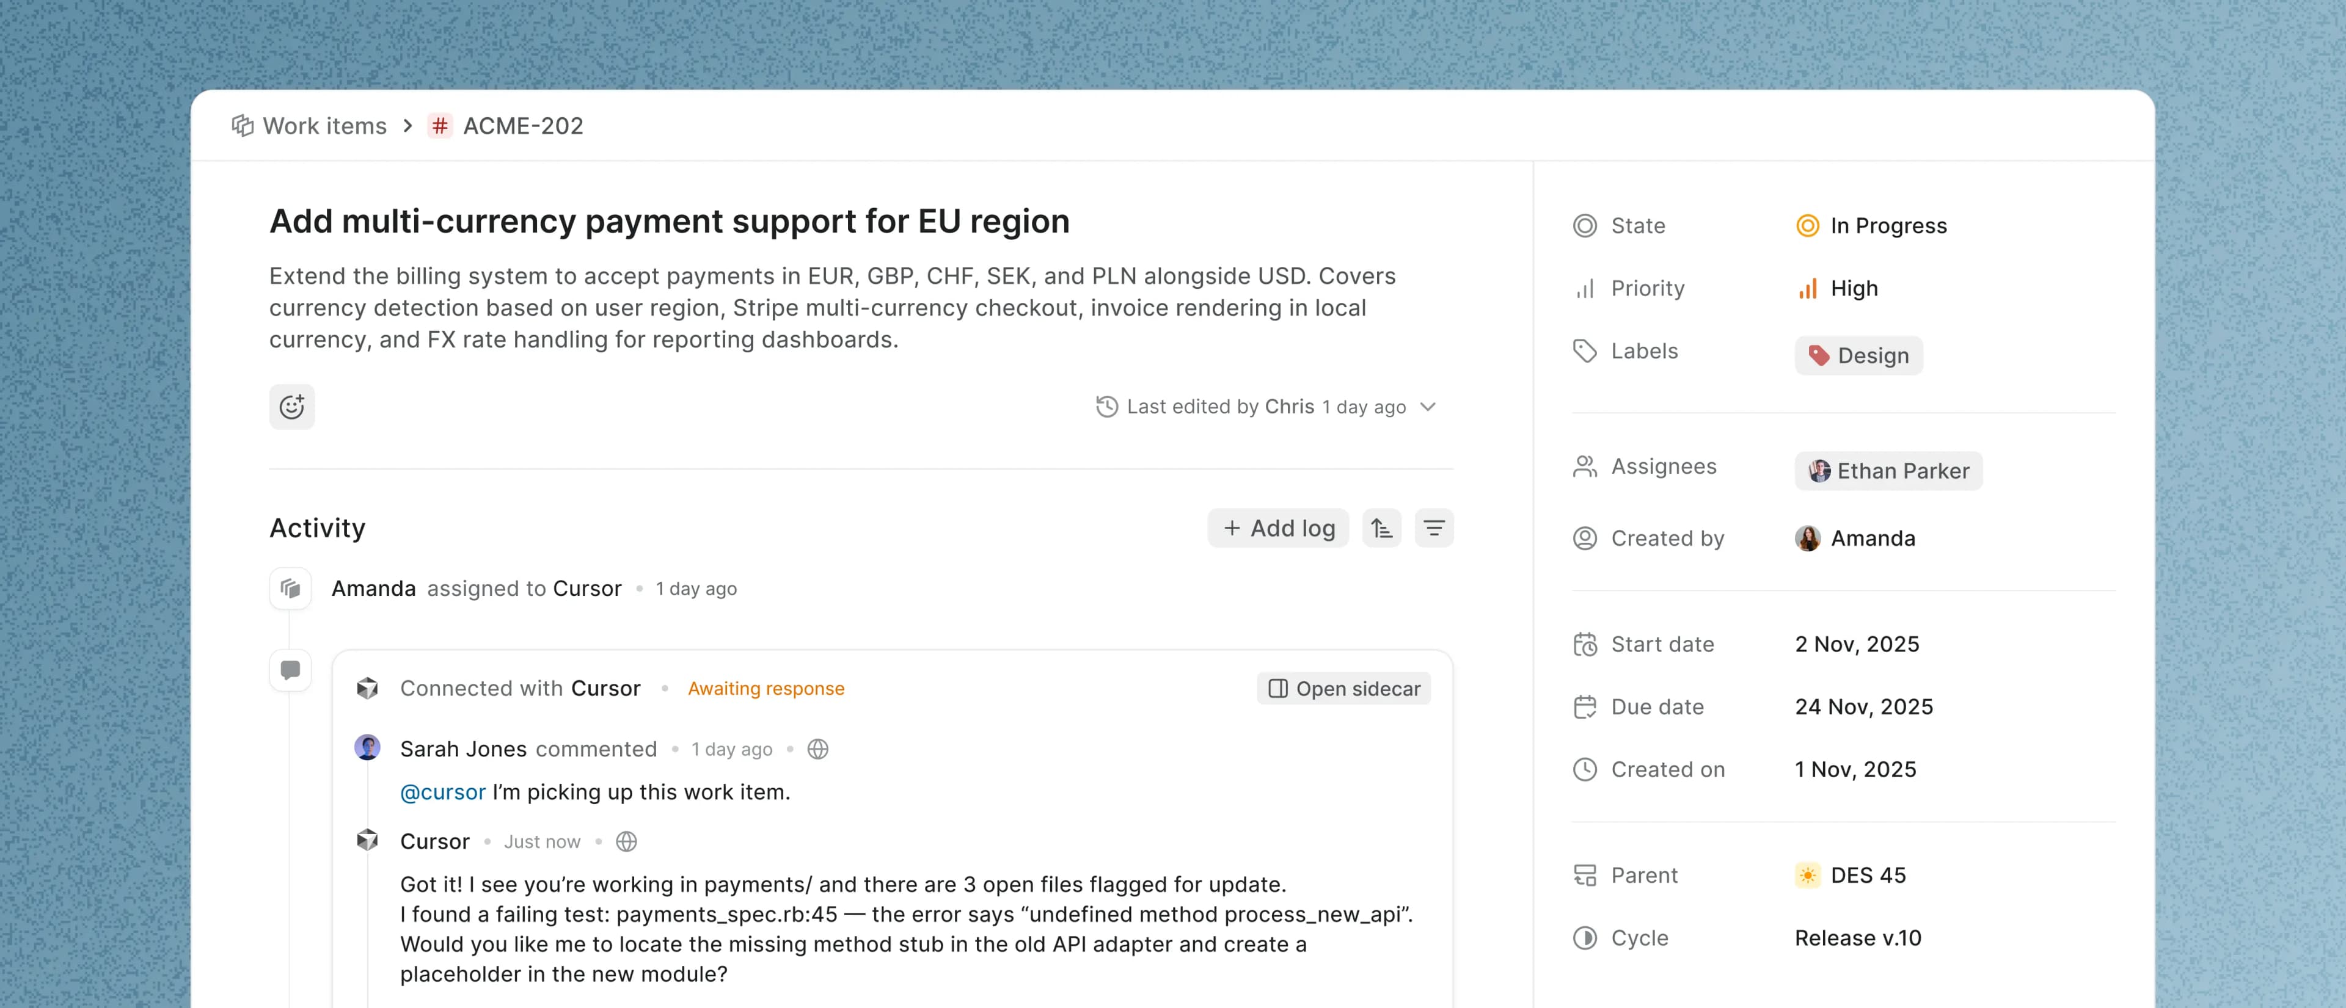Click the Add log button
Image resolution: width=2346 pixels, height=1008 pixels.
pyautogui.click(x=1277, y=529)
